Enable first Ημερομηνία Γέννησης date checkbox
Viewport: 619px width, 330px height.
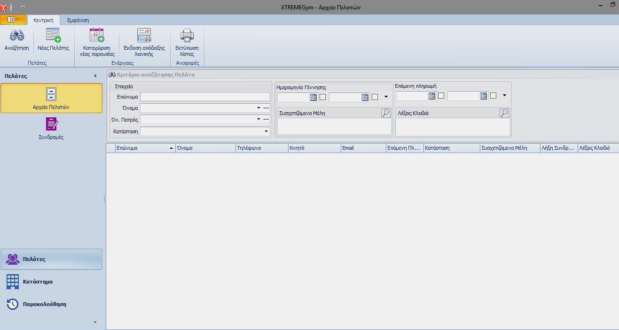coord(322,97)
